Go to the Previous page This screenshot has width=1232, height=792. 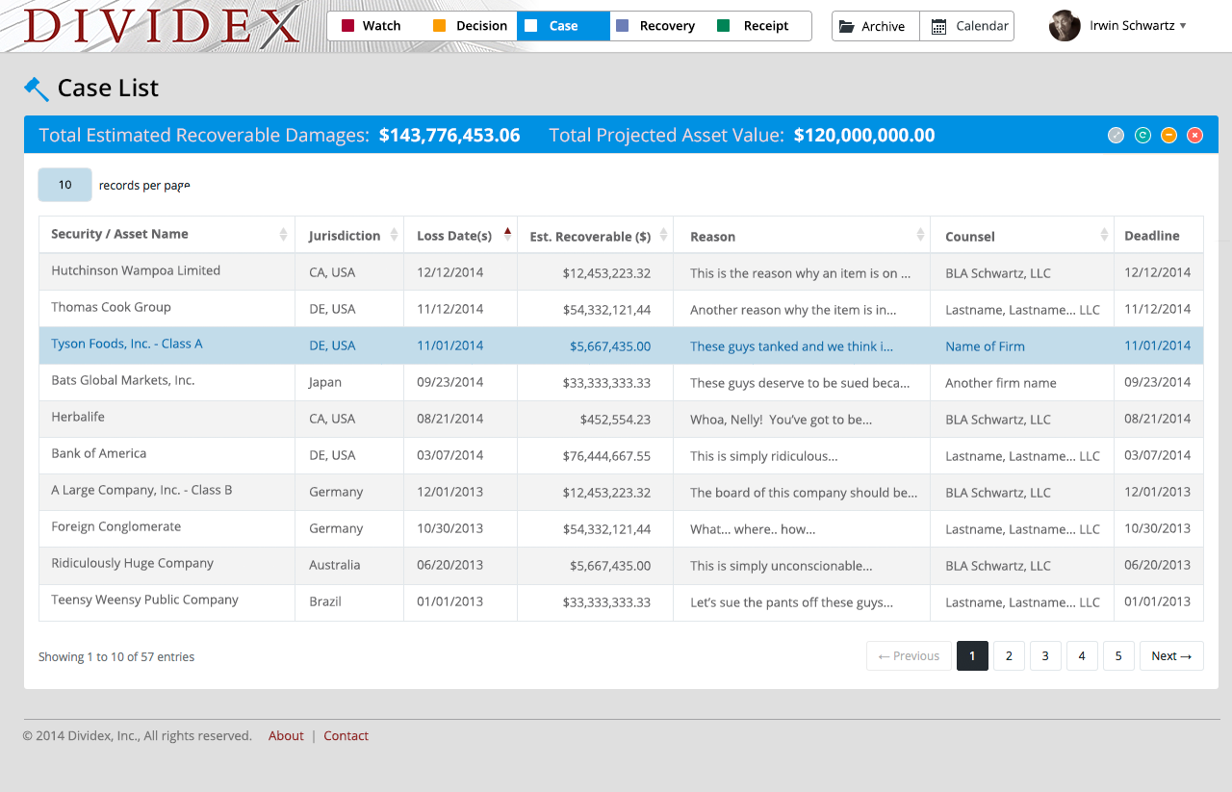point(909,656)
